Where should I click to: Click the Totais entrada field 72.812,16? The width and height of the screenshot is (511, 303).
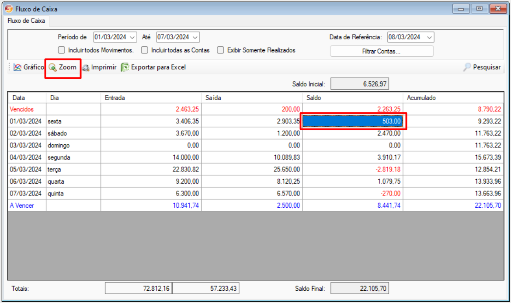click(x=139, y=288)
